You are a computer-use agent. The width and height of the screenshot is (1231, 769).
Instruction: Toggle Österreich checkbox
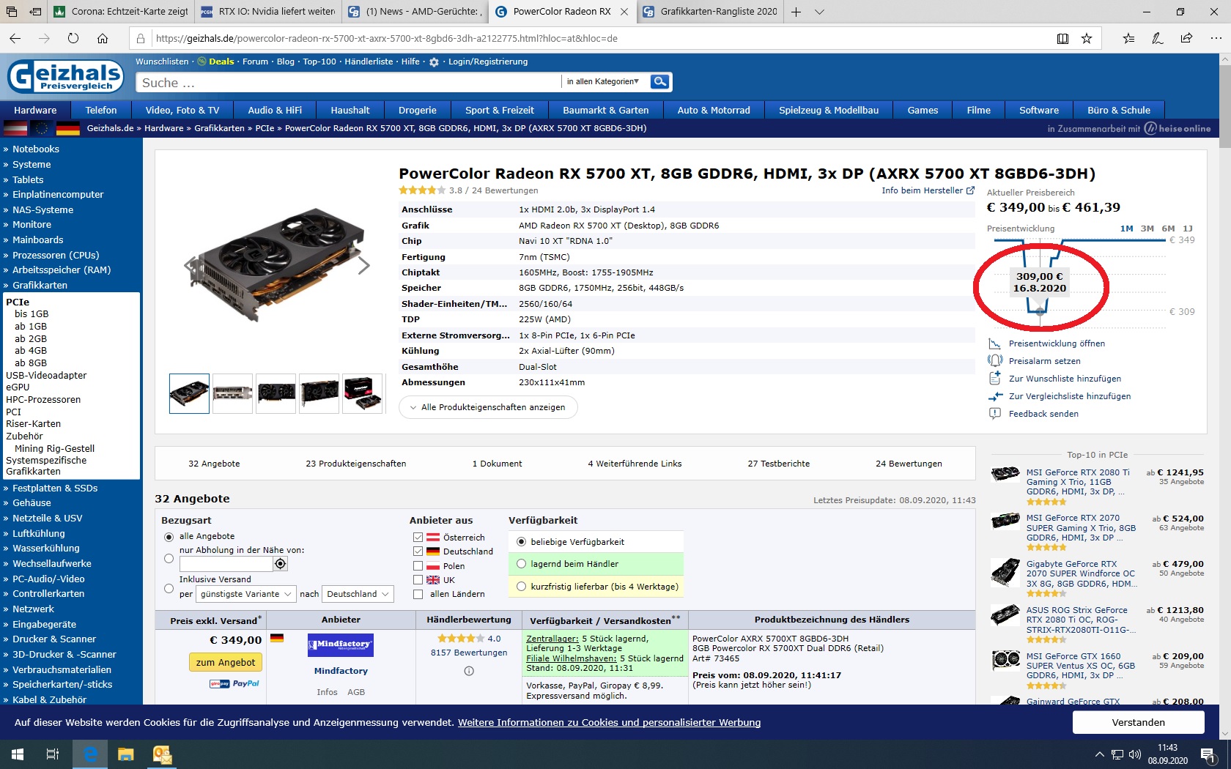[x=418, y=538]
